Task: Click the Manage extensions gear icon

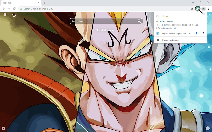Action: point(158,40)
